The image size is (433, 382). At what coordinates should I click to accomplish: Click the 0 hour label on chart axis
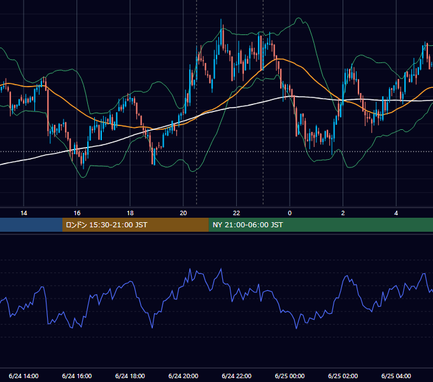pos(290,213)
